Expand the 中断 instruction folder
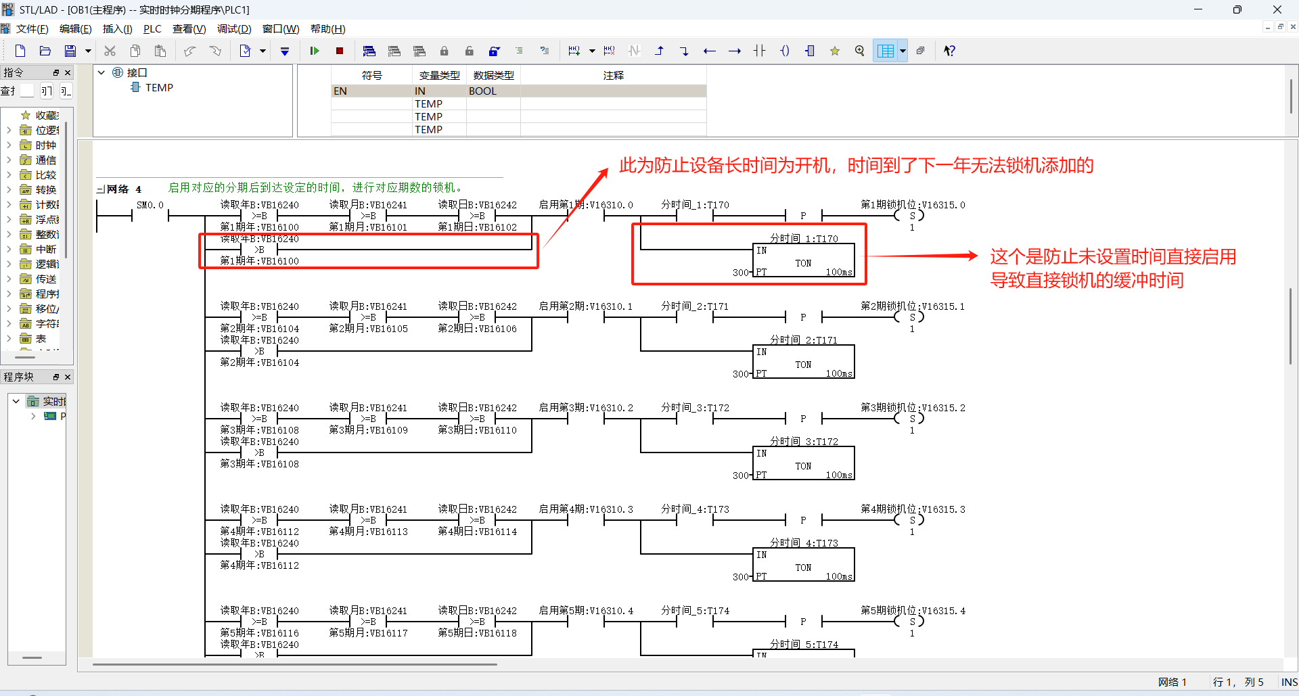Viewport: 1299px width, 696px height. (x=9, y=250)
